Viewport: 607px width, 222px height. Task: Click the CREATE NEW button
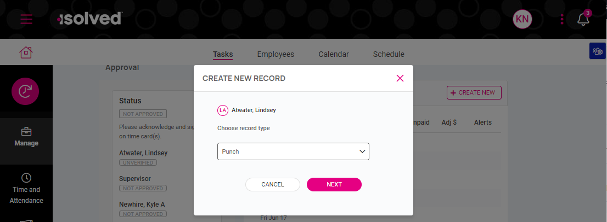(x=474, y=92)
